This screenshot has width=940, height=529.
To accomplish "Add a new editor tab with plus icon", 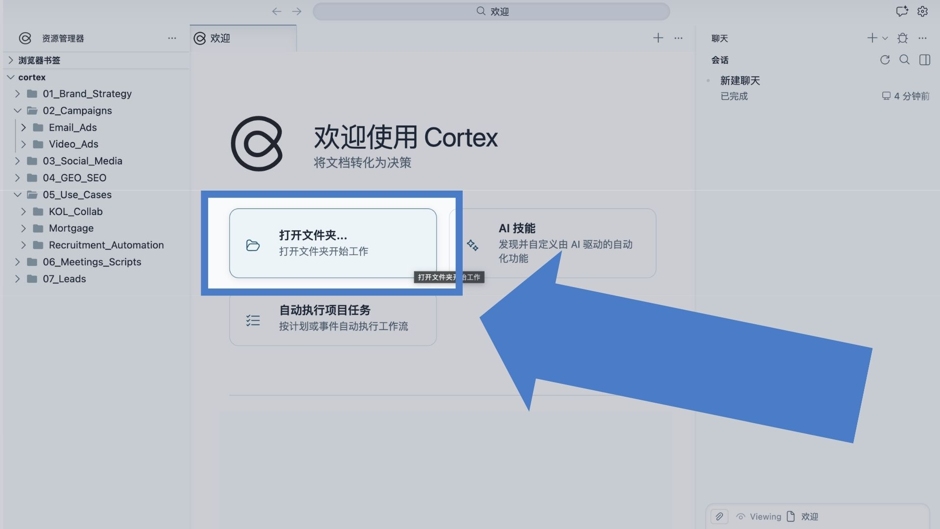I will [x=658, y=38].
